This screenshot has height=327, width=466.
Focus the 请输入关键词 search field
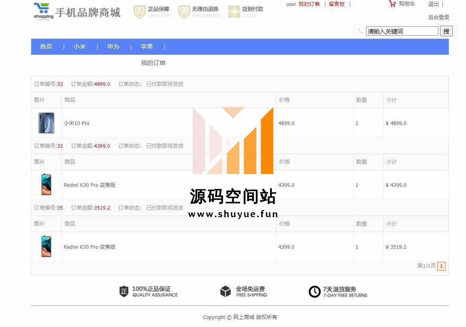(x=402, y=31)
